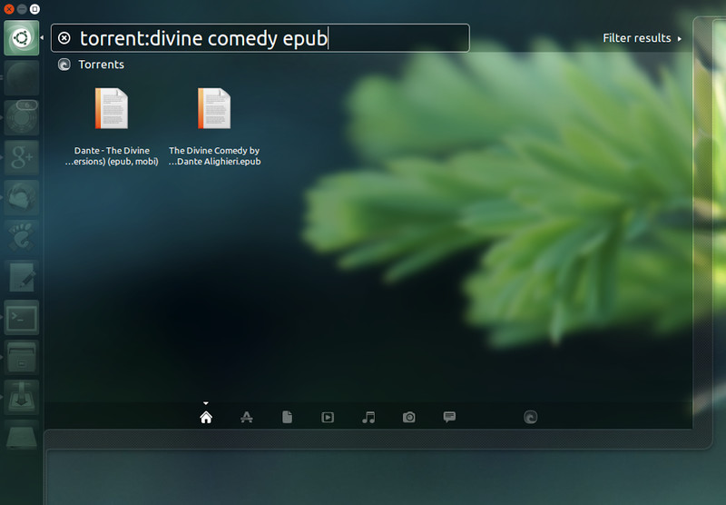Image resolution: width=726 pixels, height=505 pixels.
Task: Open the download installer launcher icon
Action: tap(21, 398)
